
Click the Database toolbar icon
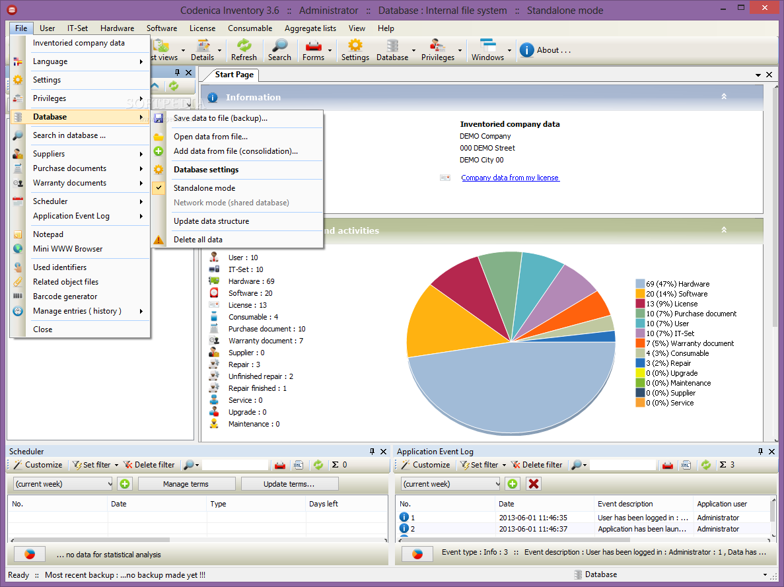tap(392, 50)
